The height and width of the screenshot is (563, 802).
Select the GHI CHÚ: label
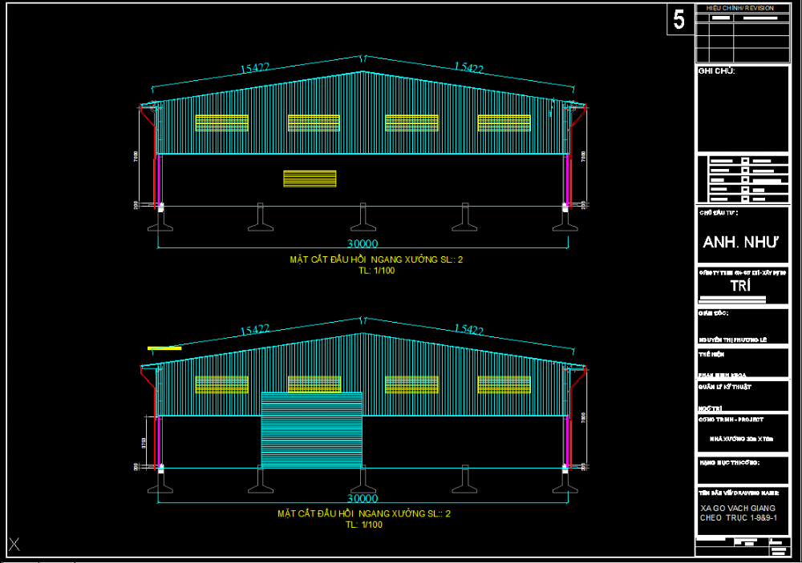[x=716, y=71]
